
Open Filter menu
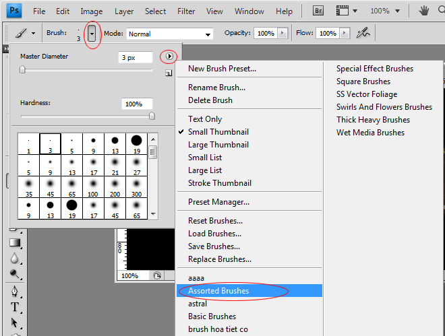(x=186, y=11)
